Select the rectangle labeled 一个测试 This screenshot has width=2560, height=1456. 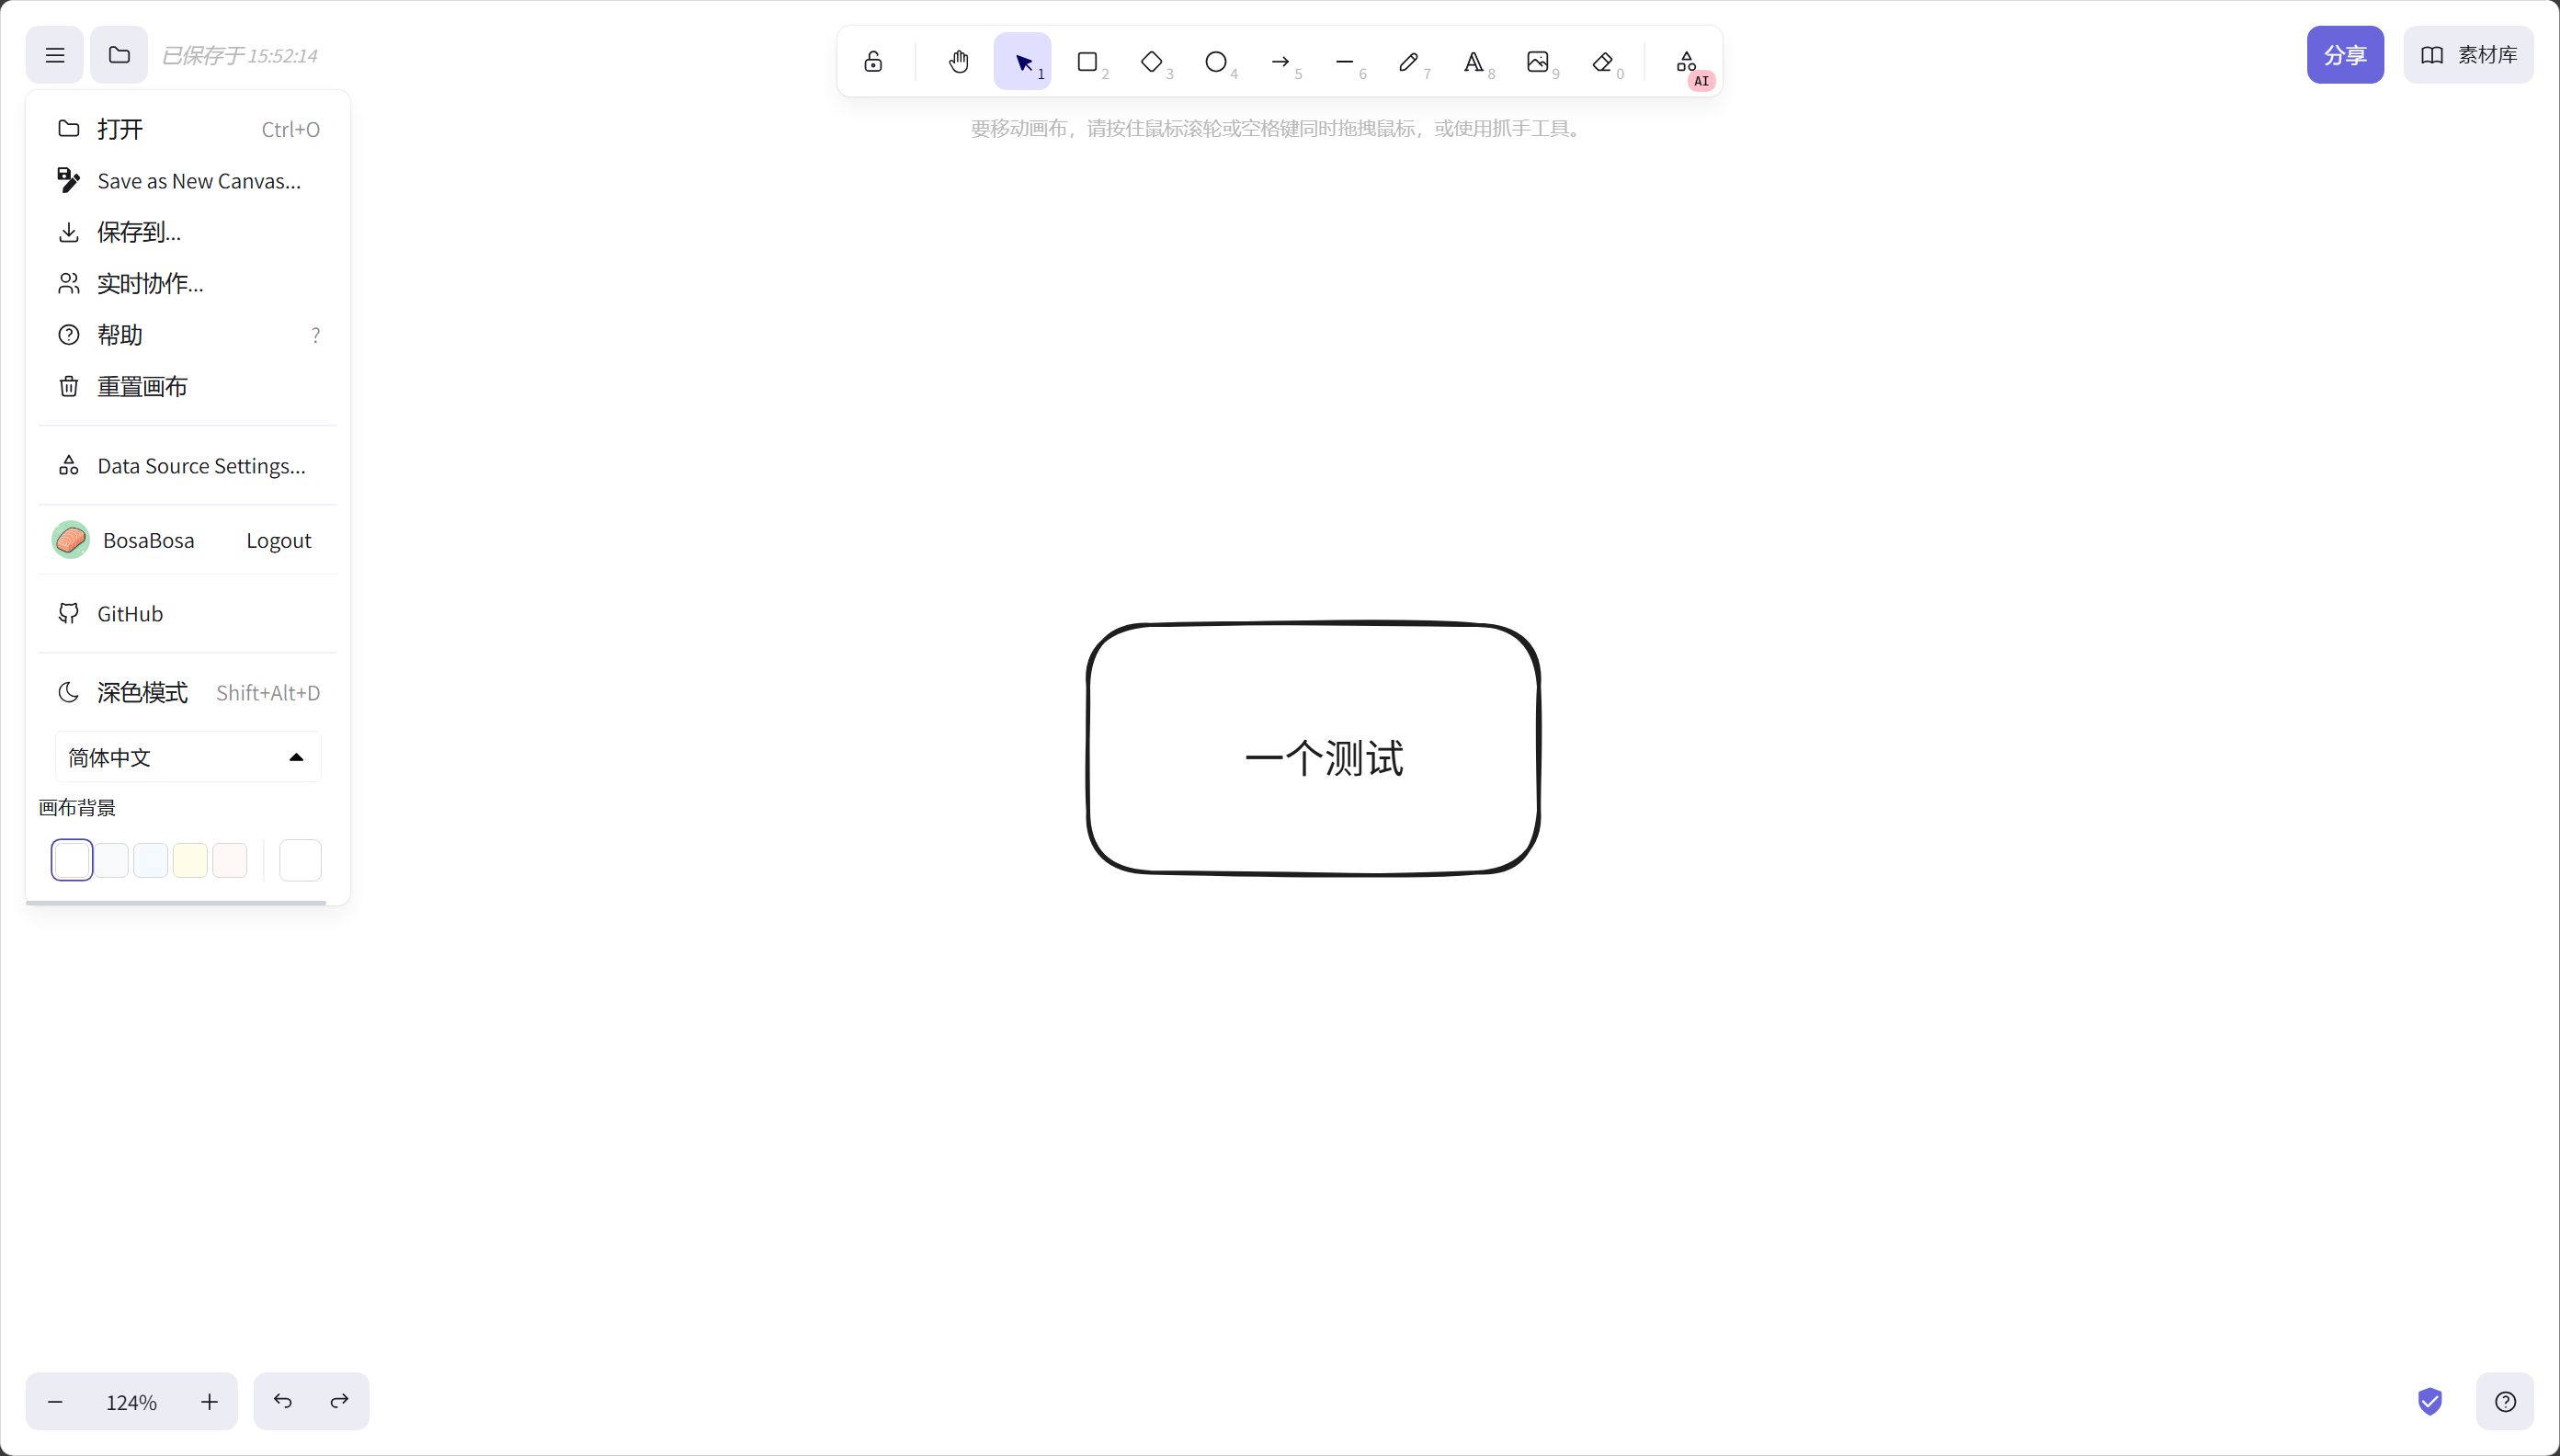click(x=1313, y=749)
